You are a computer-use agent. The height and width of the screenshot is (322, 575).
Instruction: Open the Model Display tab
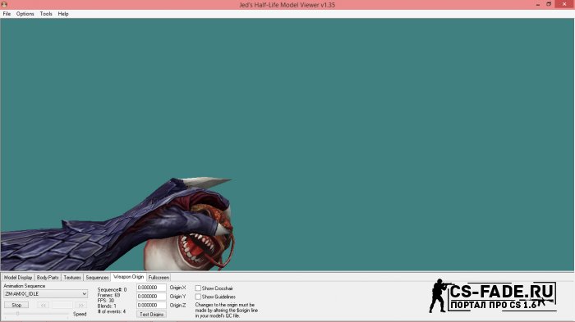tap(18, 278)
